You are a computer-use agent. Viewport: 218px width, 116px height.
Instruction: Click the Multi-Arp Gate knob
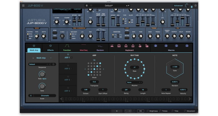click(42, 86)
